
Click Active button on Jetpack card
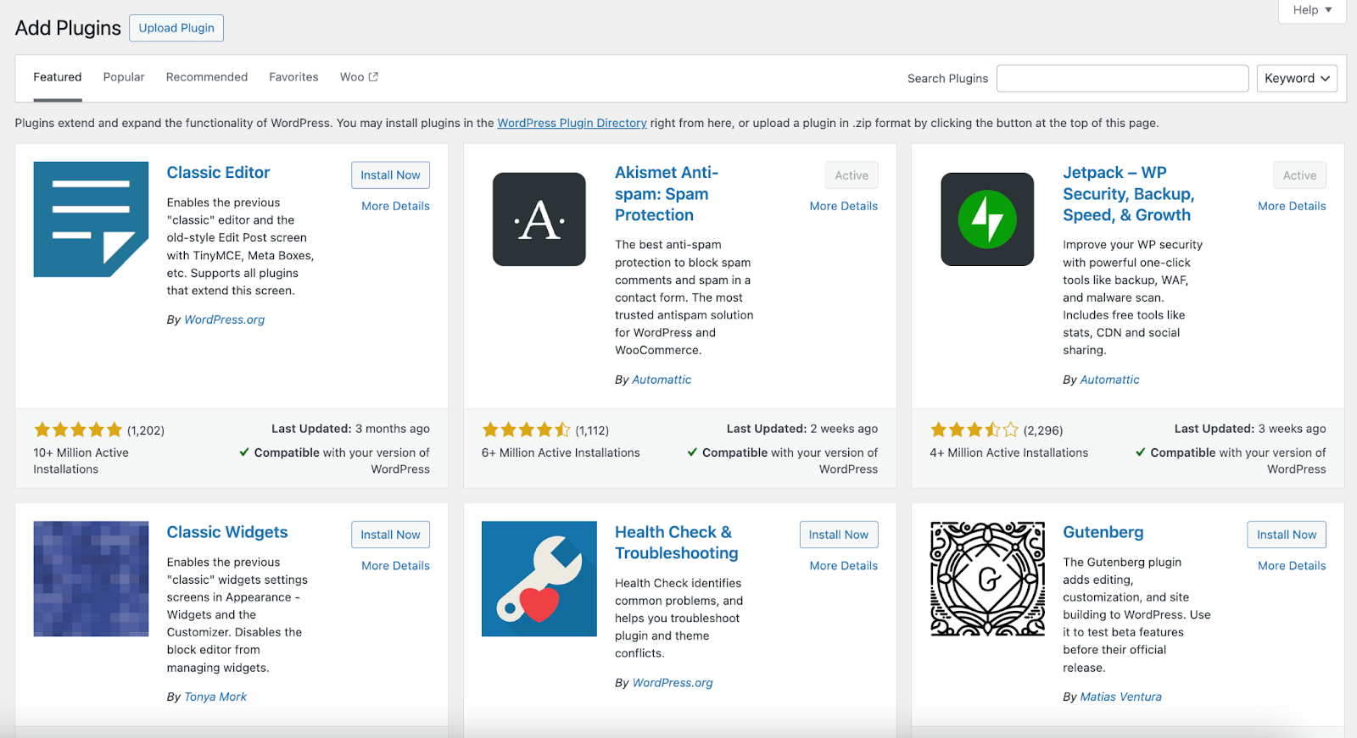point(1299,175)
